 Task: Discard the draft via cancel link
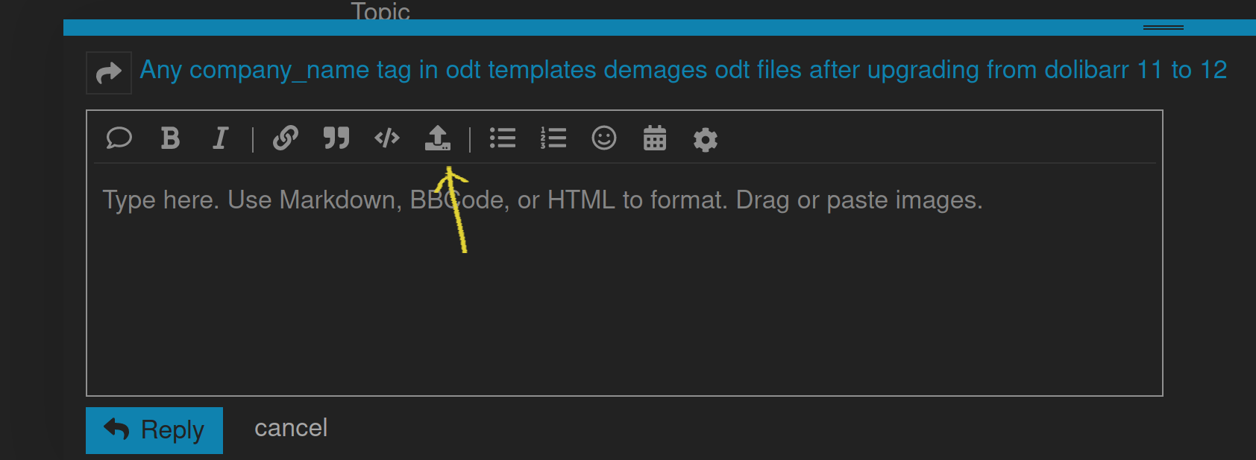[291, 428]
